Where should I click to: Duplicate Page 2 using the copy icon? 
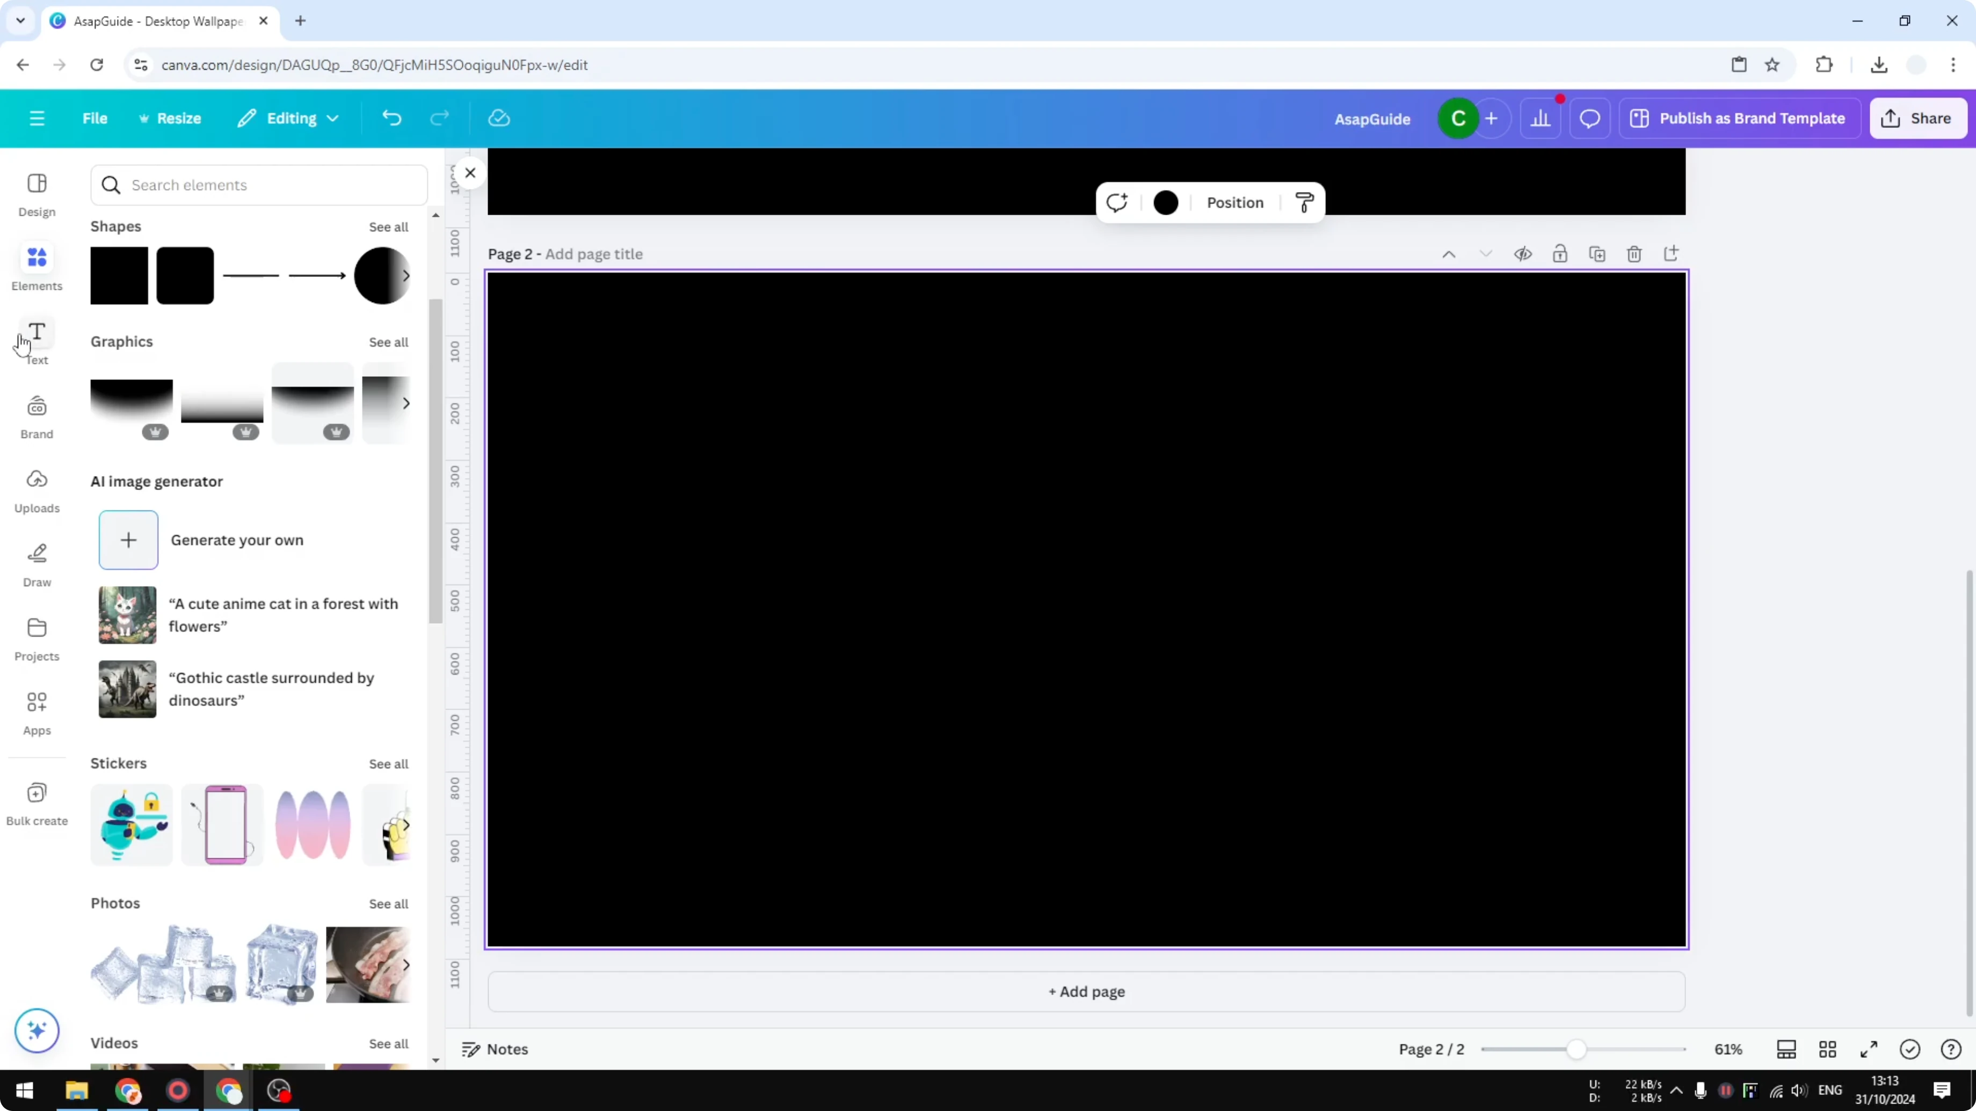click(1597, 254)
